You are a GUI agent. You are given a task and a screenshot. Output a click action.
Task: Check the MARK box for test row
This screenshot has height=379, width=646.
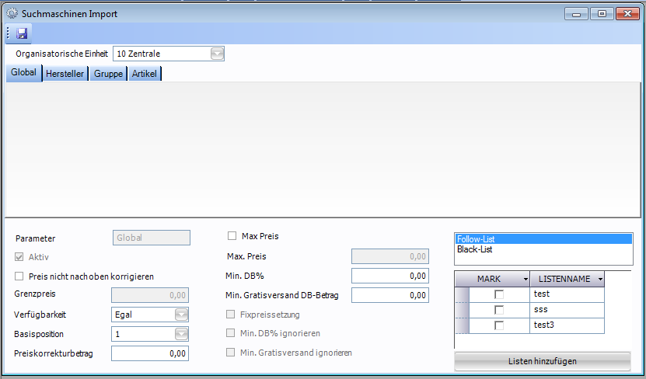[x=499, y=294]
